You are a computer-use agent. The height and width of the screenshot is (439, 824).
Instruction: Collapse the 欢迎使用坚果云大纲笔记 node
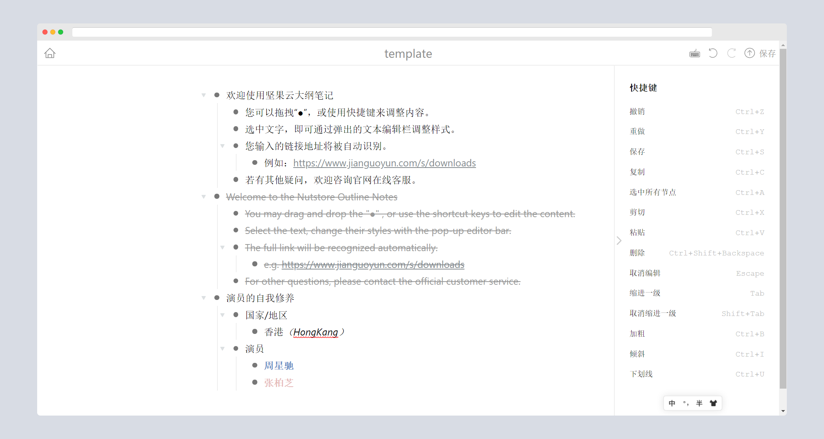[x=203, y=95]
